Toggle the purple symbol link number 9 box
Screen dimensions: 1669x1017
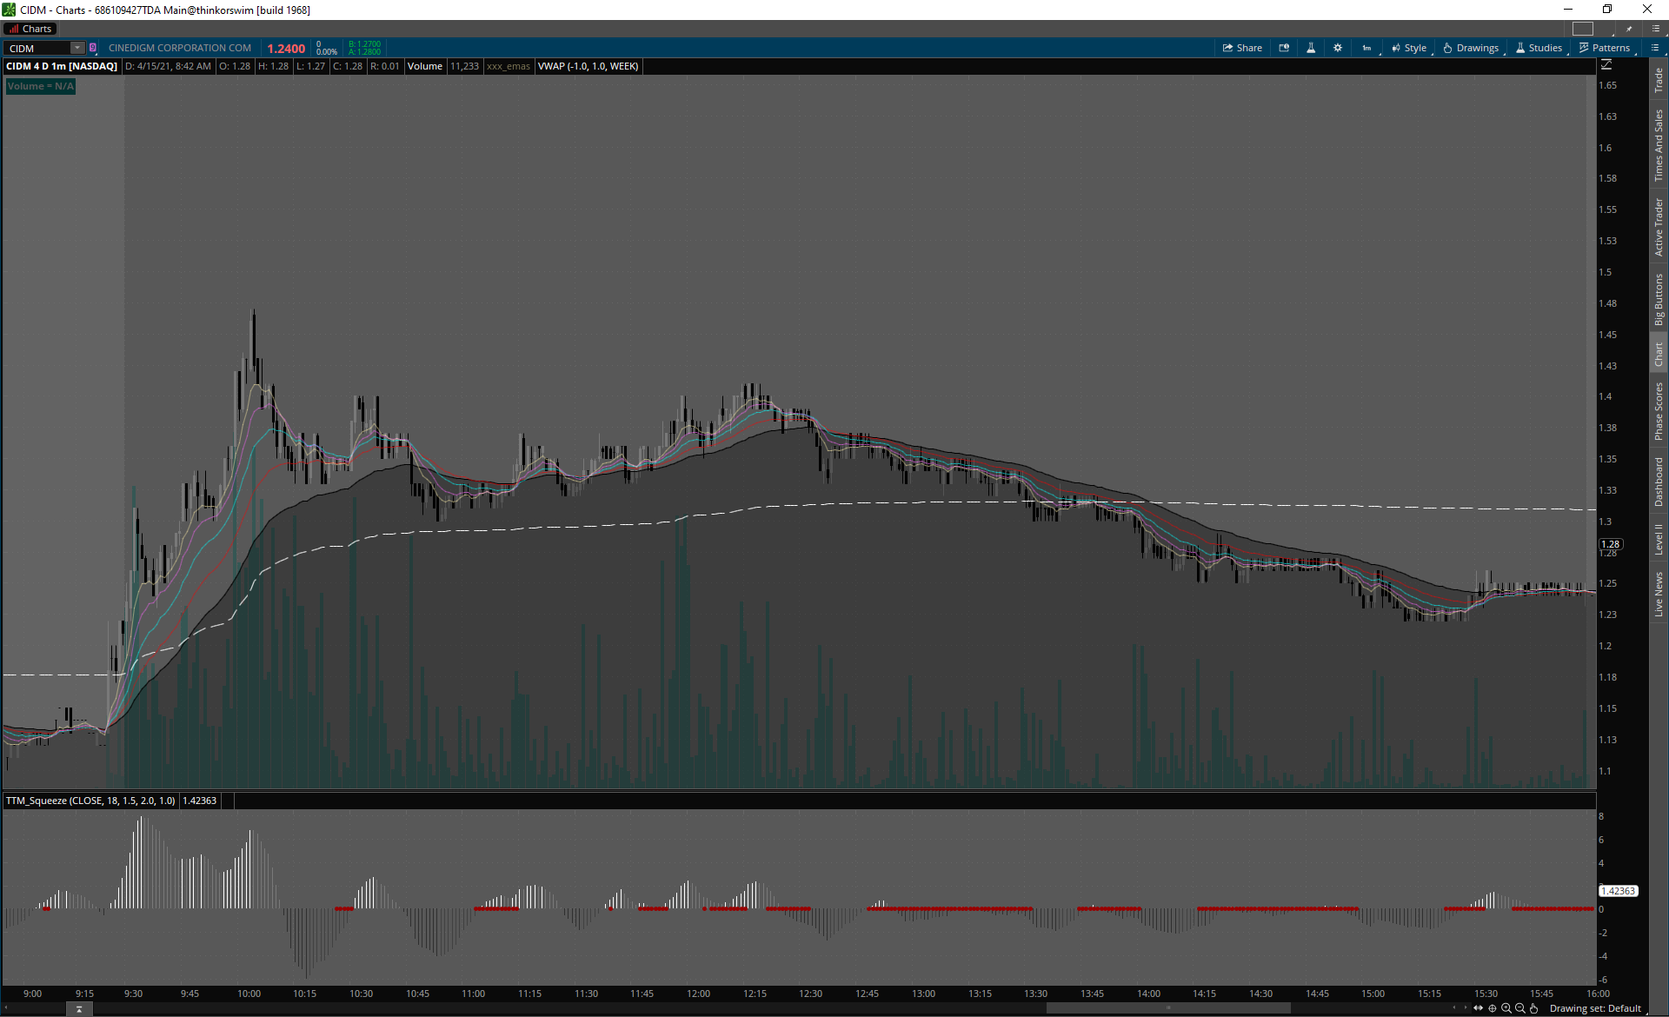click(x=93, y=48)
